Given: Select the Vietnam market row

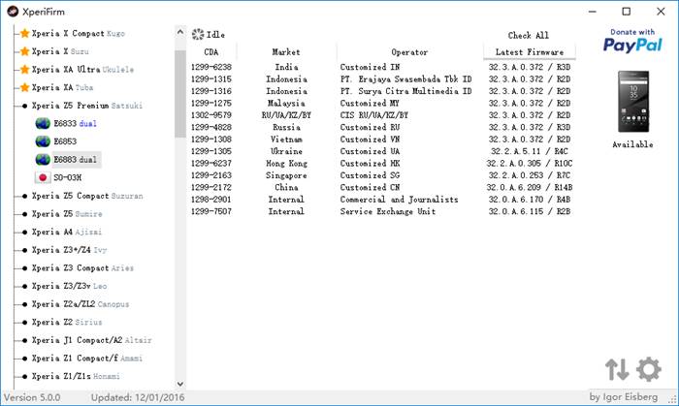Looking at the screenshot, I should click(x=382, y=140).
